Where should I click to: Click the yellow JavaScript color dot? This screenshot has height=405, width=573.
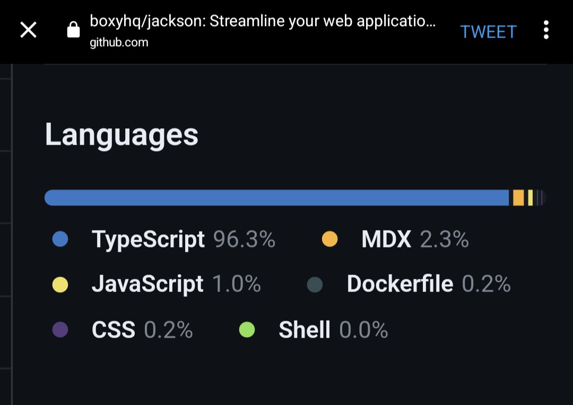tap(60, 285)
